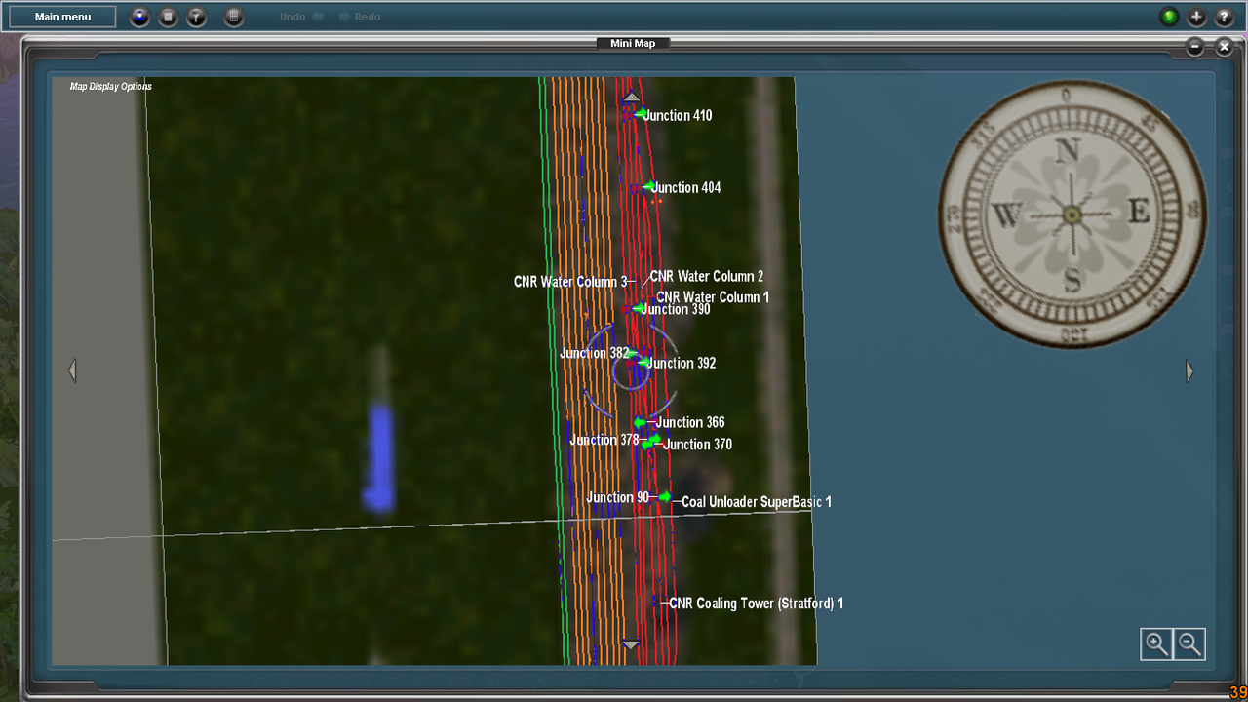This screenshot has height=702, width=1248.
Task: Click CNR Water Column 1 label
Action: (x=713, y=297)
